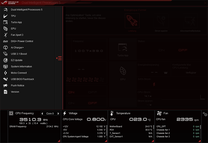
Task: Click the MotherBoard 24.0 °C row
Action: coord(131,126)
